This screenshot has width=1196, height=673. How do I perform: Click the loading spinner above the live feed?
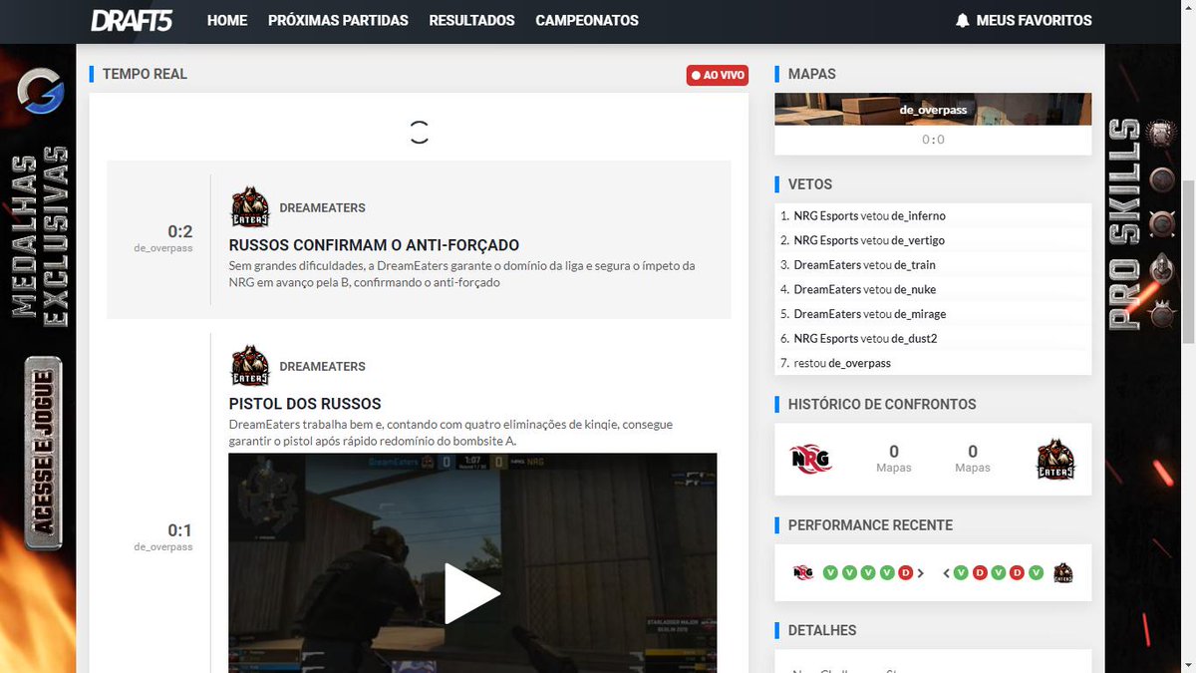click(x=419, y=132)
